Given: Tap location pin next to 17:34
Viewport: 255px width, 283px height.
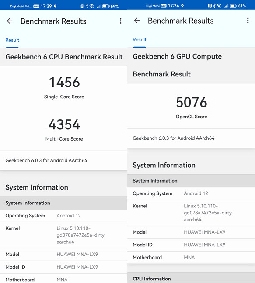Looking at the screenshot, I should [182, 6].
